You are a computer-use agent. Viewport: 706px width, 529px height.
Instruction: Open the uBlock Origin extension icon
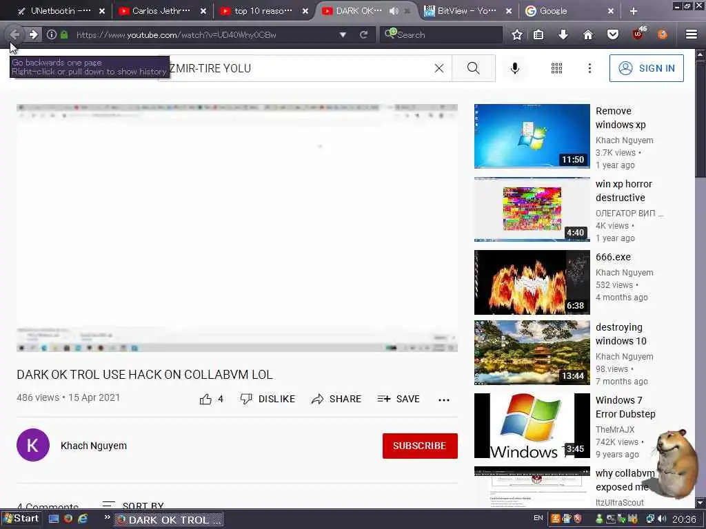pos(638,34)
